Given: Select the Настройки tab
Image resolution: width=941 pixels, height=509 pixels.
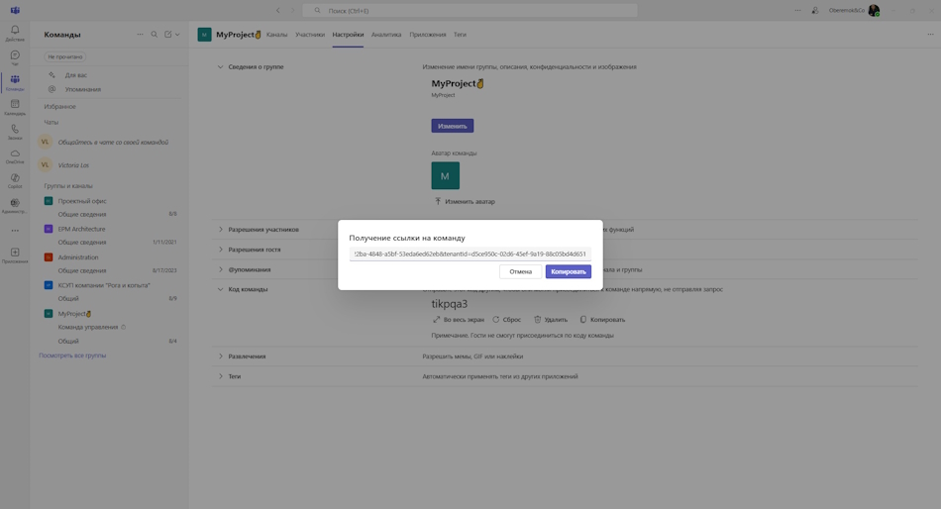Looking at the screenshot, I should point(348,35).
